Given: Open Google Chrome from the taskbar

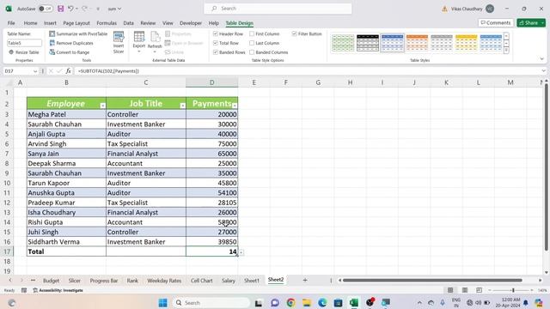Looking at the screenshot, I should 290,303.
